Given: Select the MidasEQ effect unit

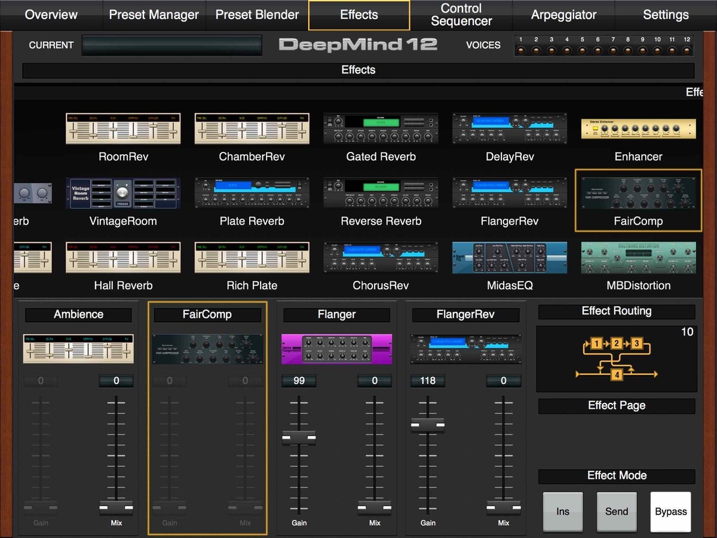Looking at the screenshot, I should [510, 258].
